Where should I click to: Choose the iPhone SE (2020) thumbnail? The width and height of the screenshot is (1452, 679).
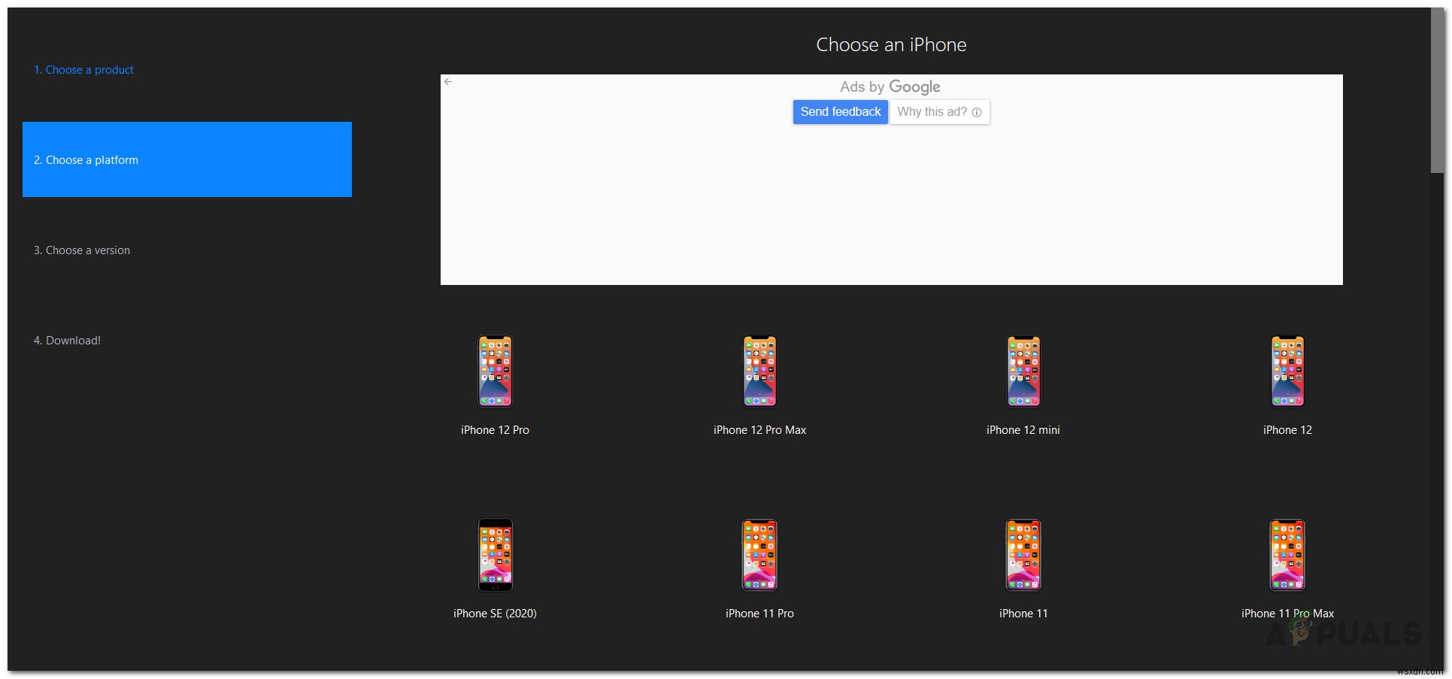coord(495,554)
